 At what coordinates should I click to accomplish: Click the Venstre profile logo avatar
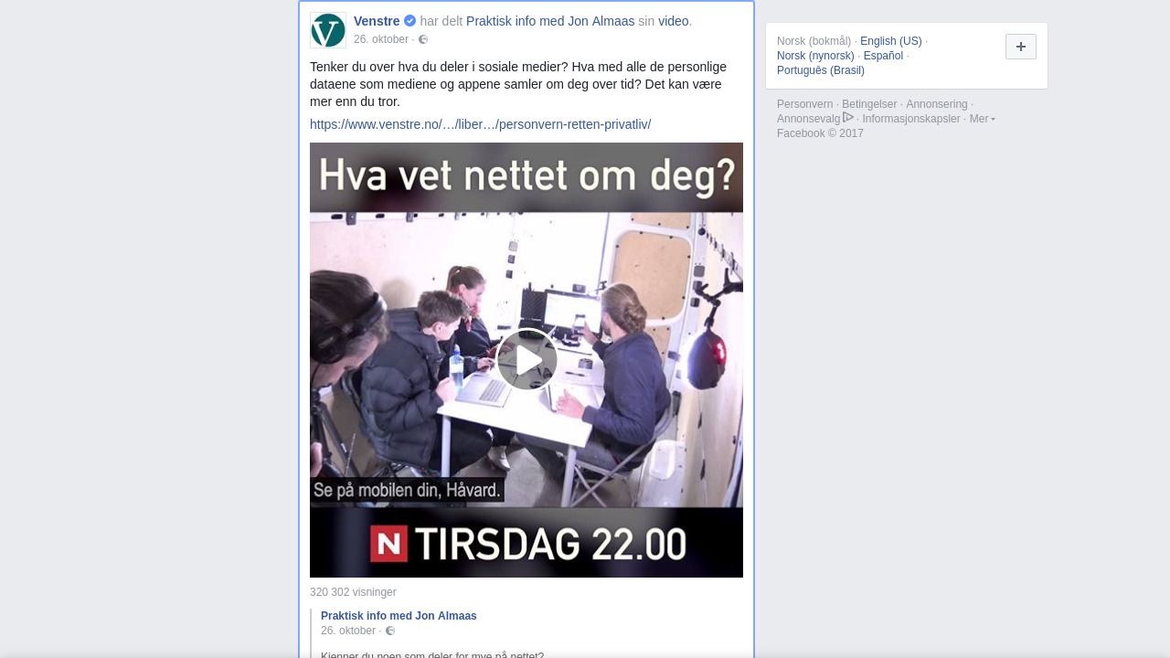(x=328, y=30)
